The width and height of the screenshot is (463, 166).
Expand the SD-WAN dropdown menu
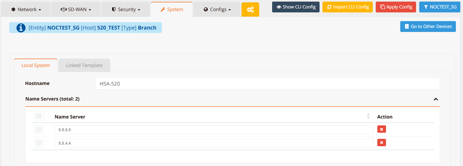click(76, 10)
